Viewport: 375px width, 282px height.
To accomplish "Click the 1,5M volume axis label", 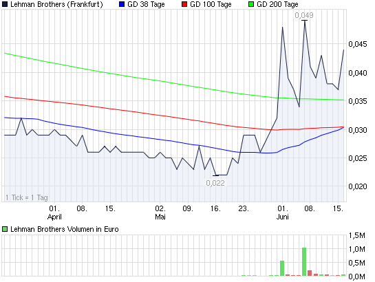I will pyautogui.click(x=357, y=235).
